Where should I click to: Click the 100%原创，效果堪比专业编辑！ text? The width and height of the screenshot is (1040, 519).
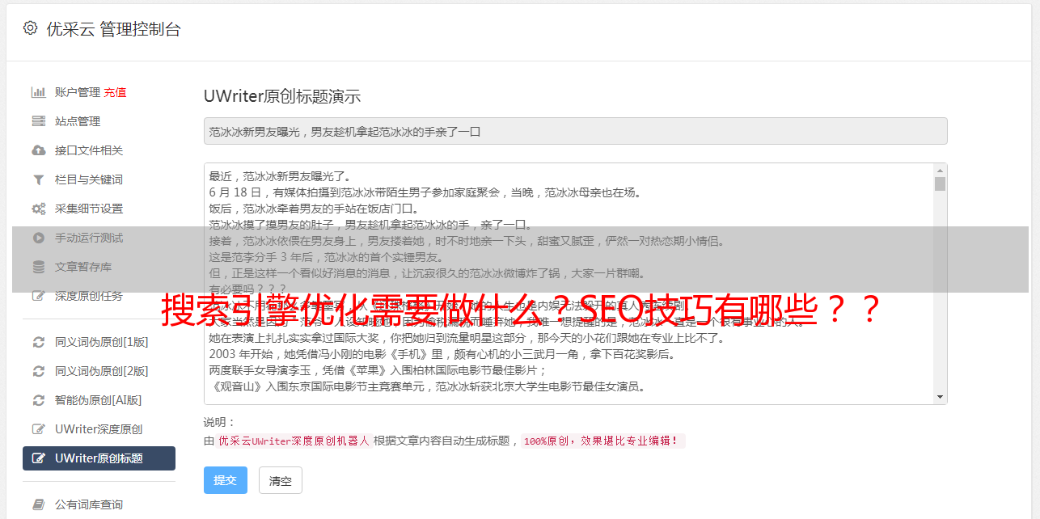pos(602,441)
